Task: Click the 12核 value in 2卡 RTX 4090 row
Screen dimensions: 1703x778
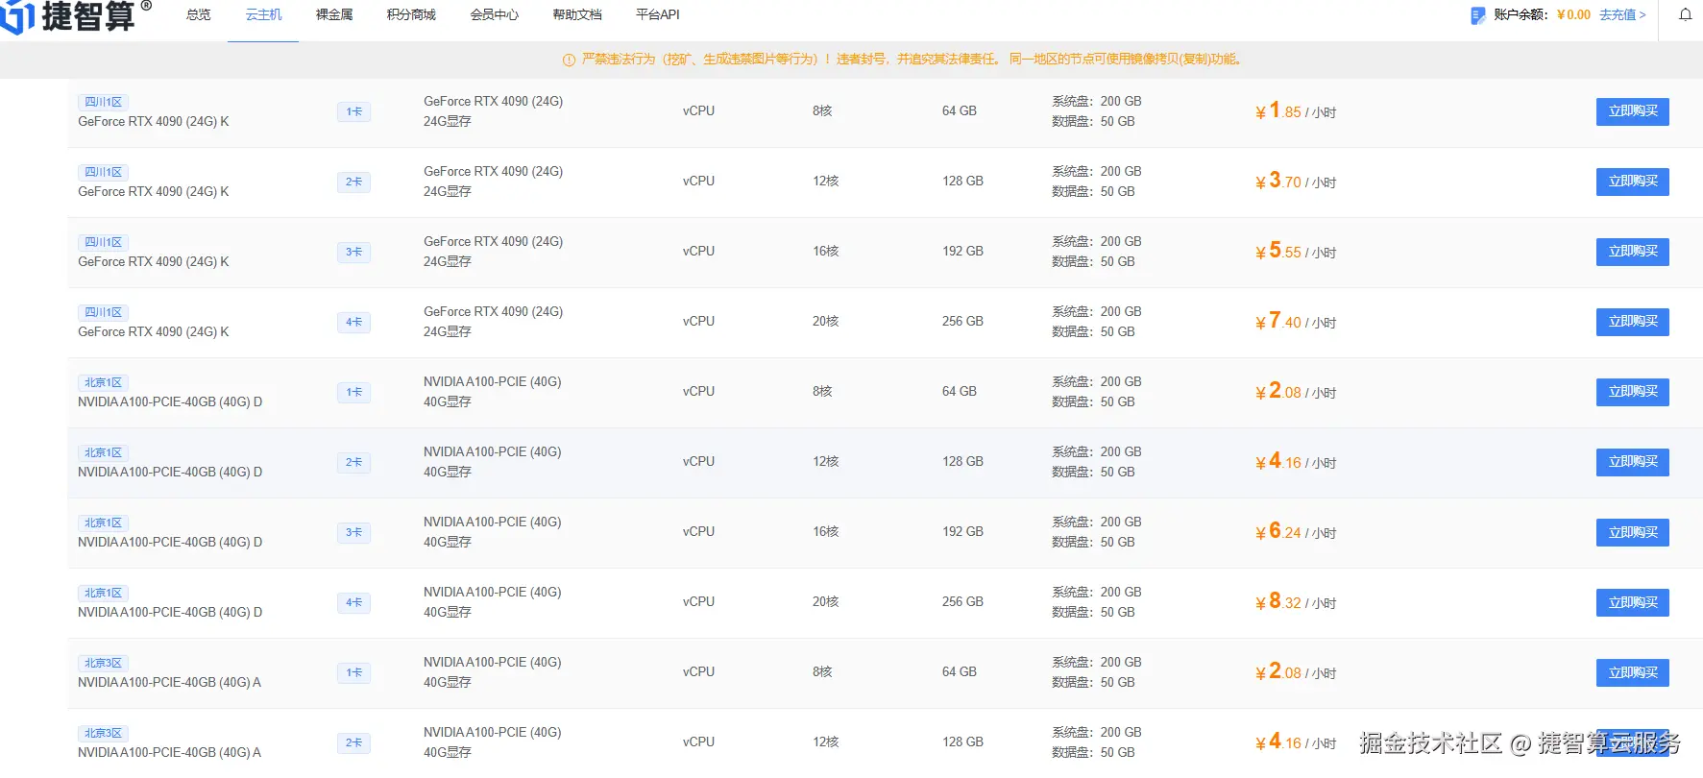Action: click(x=826, y=181)
